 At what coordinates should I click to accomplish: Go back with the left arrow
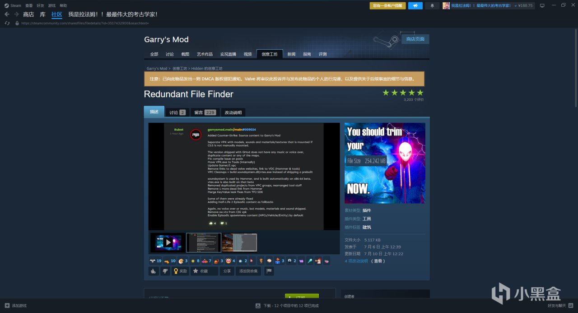pos(7,14)
